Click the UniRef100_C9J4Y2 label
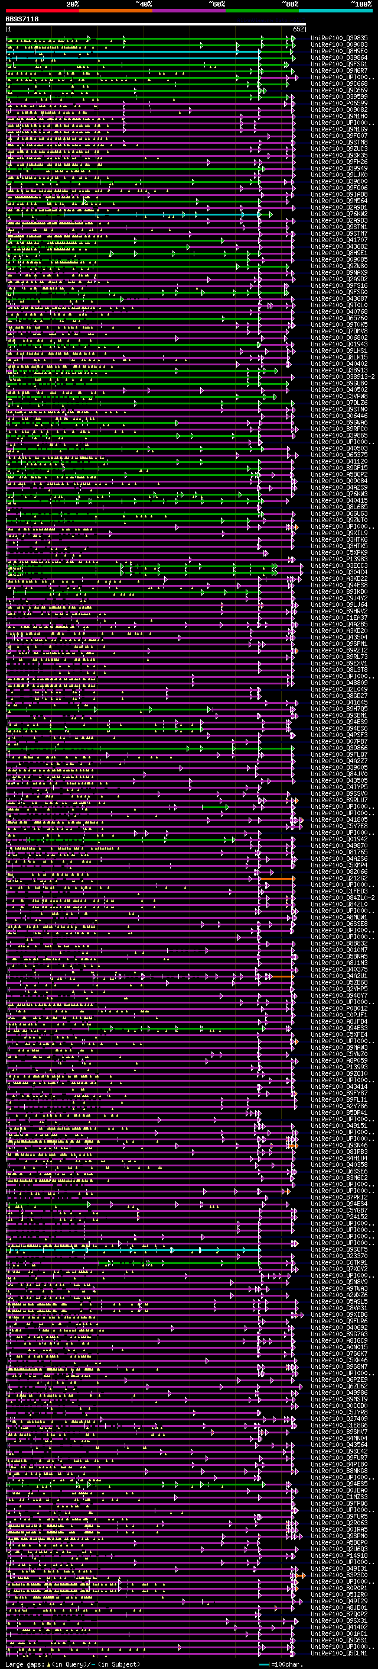Viewport: 378px width, 1669px height. coord(339,598)
